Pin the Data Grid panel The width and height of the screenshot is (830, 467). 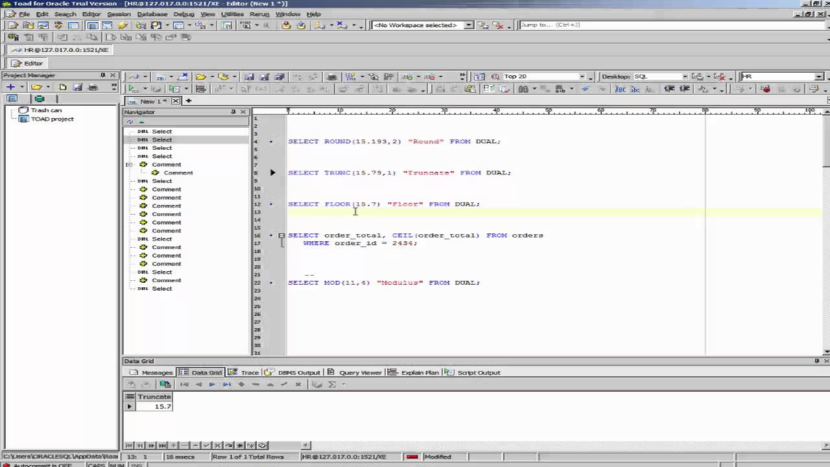tap(816, 361)
